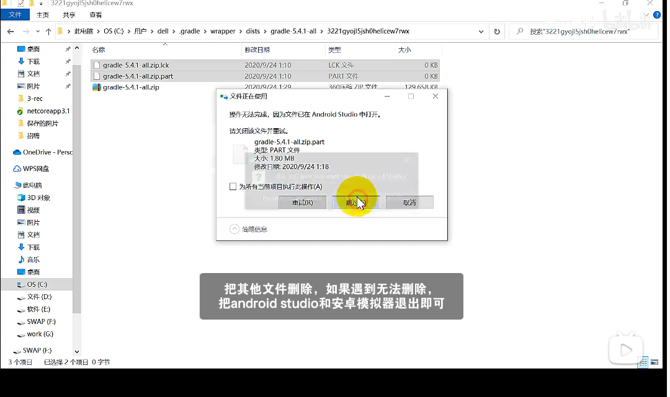Open the work (G:) drive icon
The height and width of the screenshot is (397, 670).
point(21,334)
